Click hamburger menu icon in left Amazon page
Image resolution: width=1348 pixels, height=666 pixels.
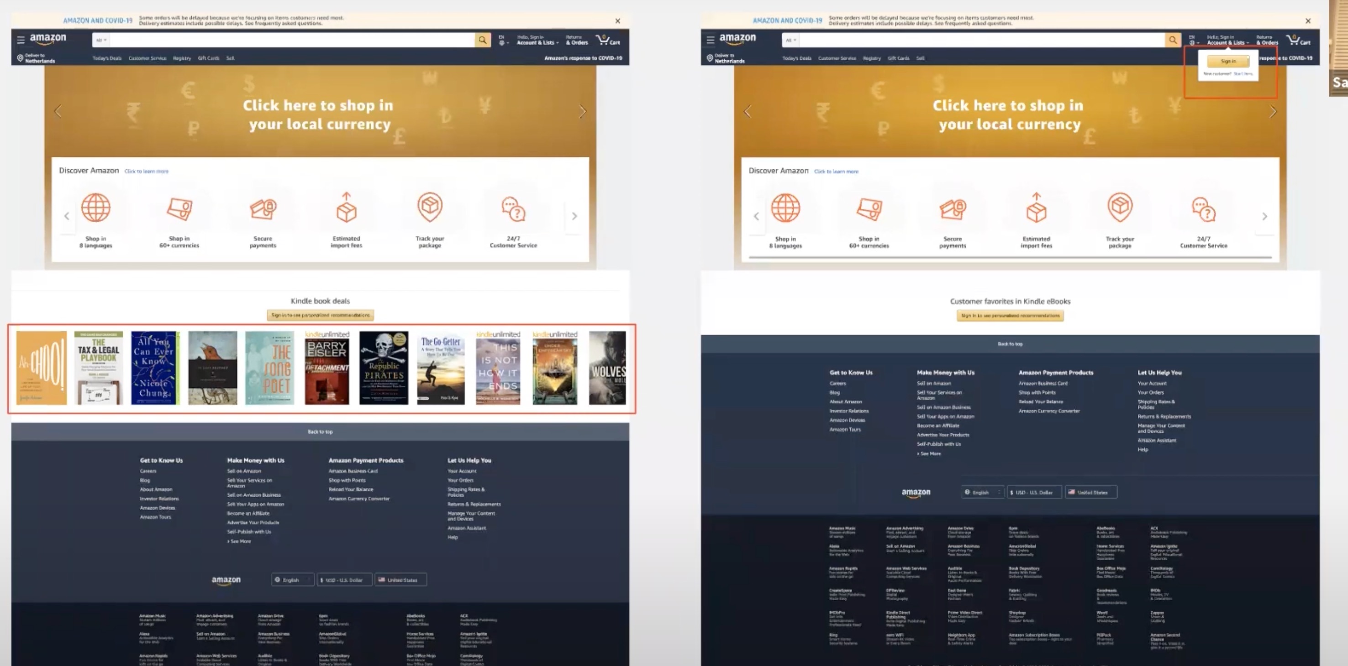(x=21, y=40)
